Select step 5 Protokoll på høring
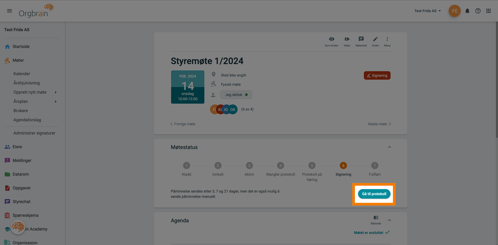This screenshot has width=498, height=245. 312,166
